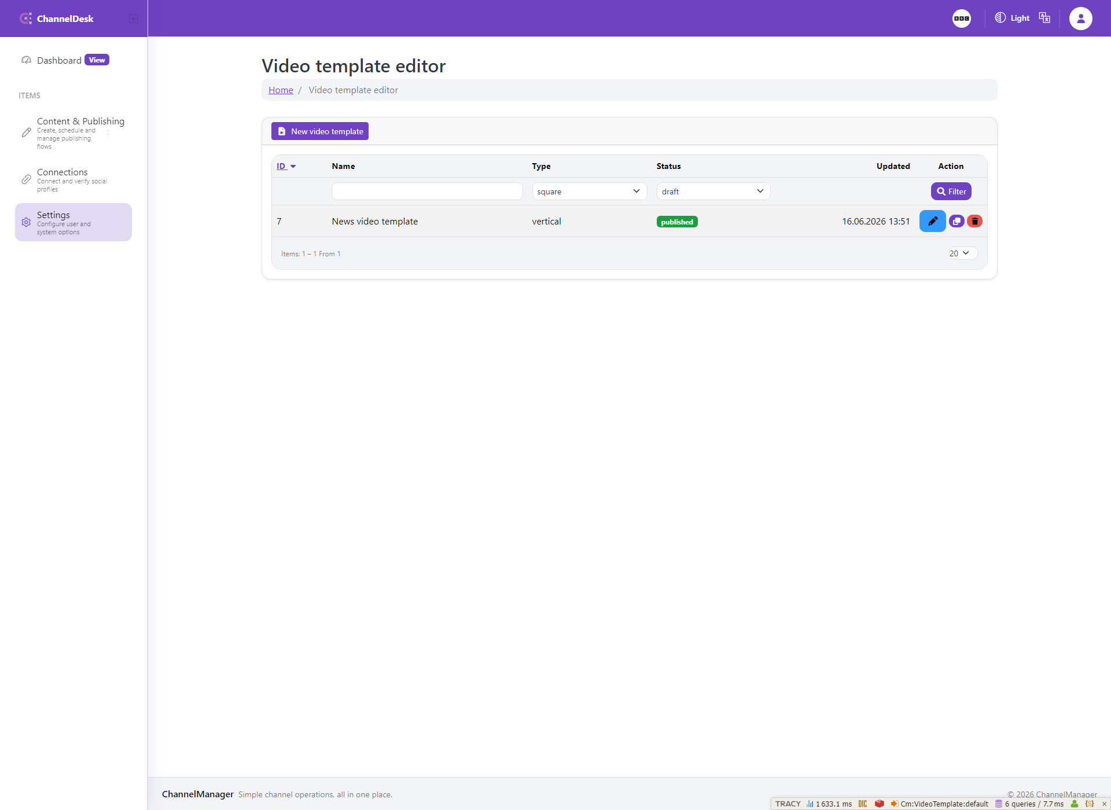Click the published status badge
The image size is (1111, 810).
(x=677, y=222)
